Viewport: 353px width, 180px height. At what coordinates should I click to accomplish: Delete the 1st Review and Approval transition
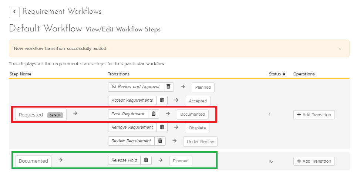168,86
